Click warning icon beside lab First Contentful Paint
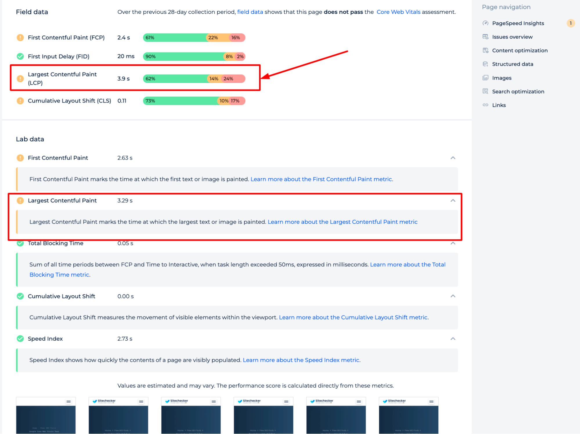Screen dimensions: 580x434 pyautogui.click(x=20, y=158)
